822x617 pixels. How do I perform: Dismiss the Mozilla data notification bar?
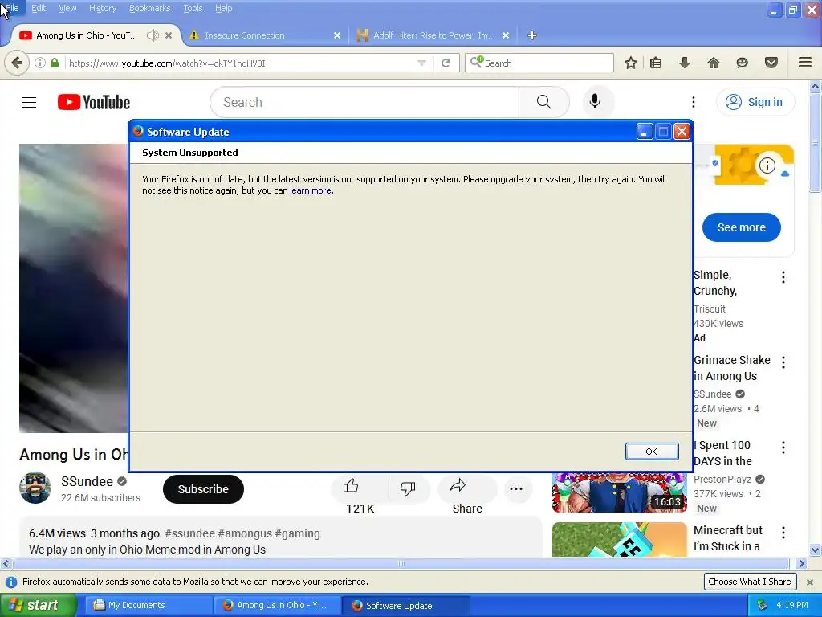click(810, 582)
